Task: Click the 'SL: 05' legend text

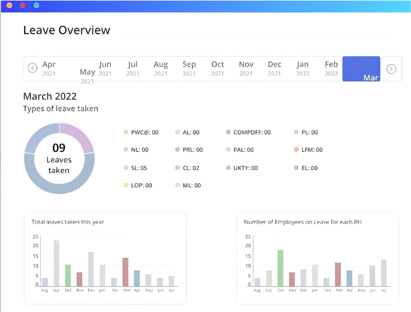Action: pyautogui.click(x=139, y=168)
